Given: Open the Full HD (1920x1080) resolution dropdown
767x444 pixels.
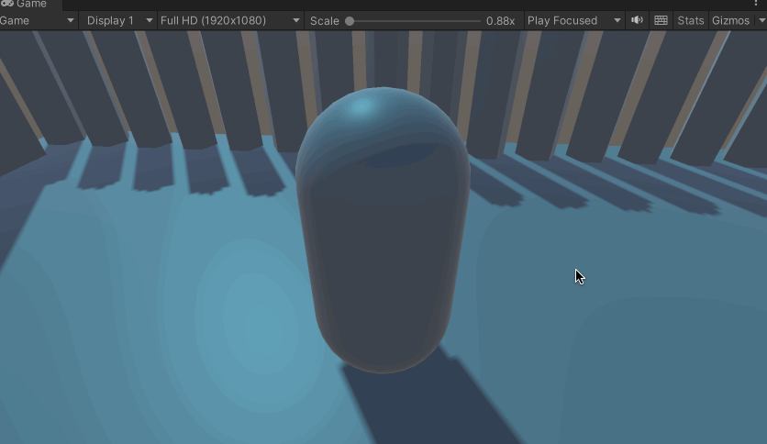Looking at the screenshot, I should (x=229, y=20).
